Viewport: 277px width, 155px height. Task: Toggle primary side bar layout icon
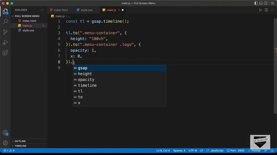coord(256,3)
